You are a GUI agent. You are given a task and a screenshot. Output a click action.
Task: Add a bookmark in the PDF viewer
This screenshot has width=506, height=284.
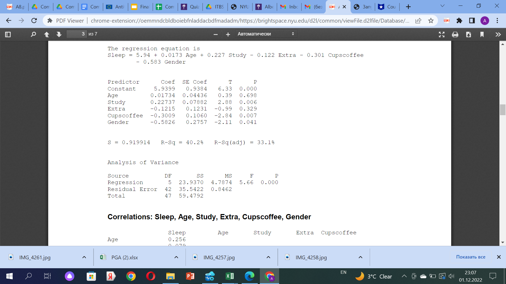(x=482, y=34)
